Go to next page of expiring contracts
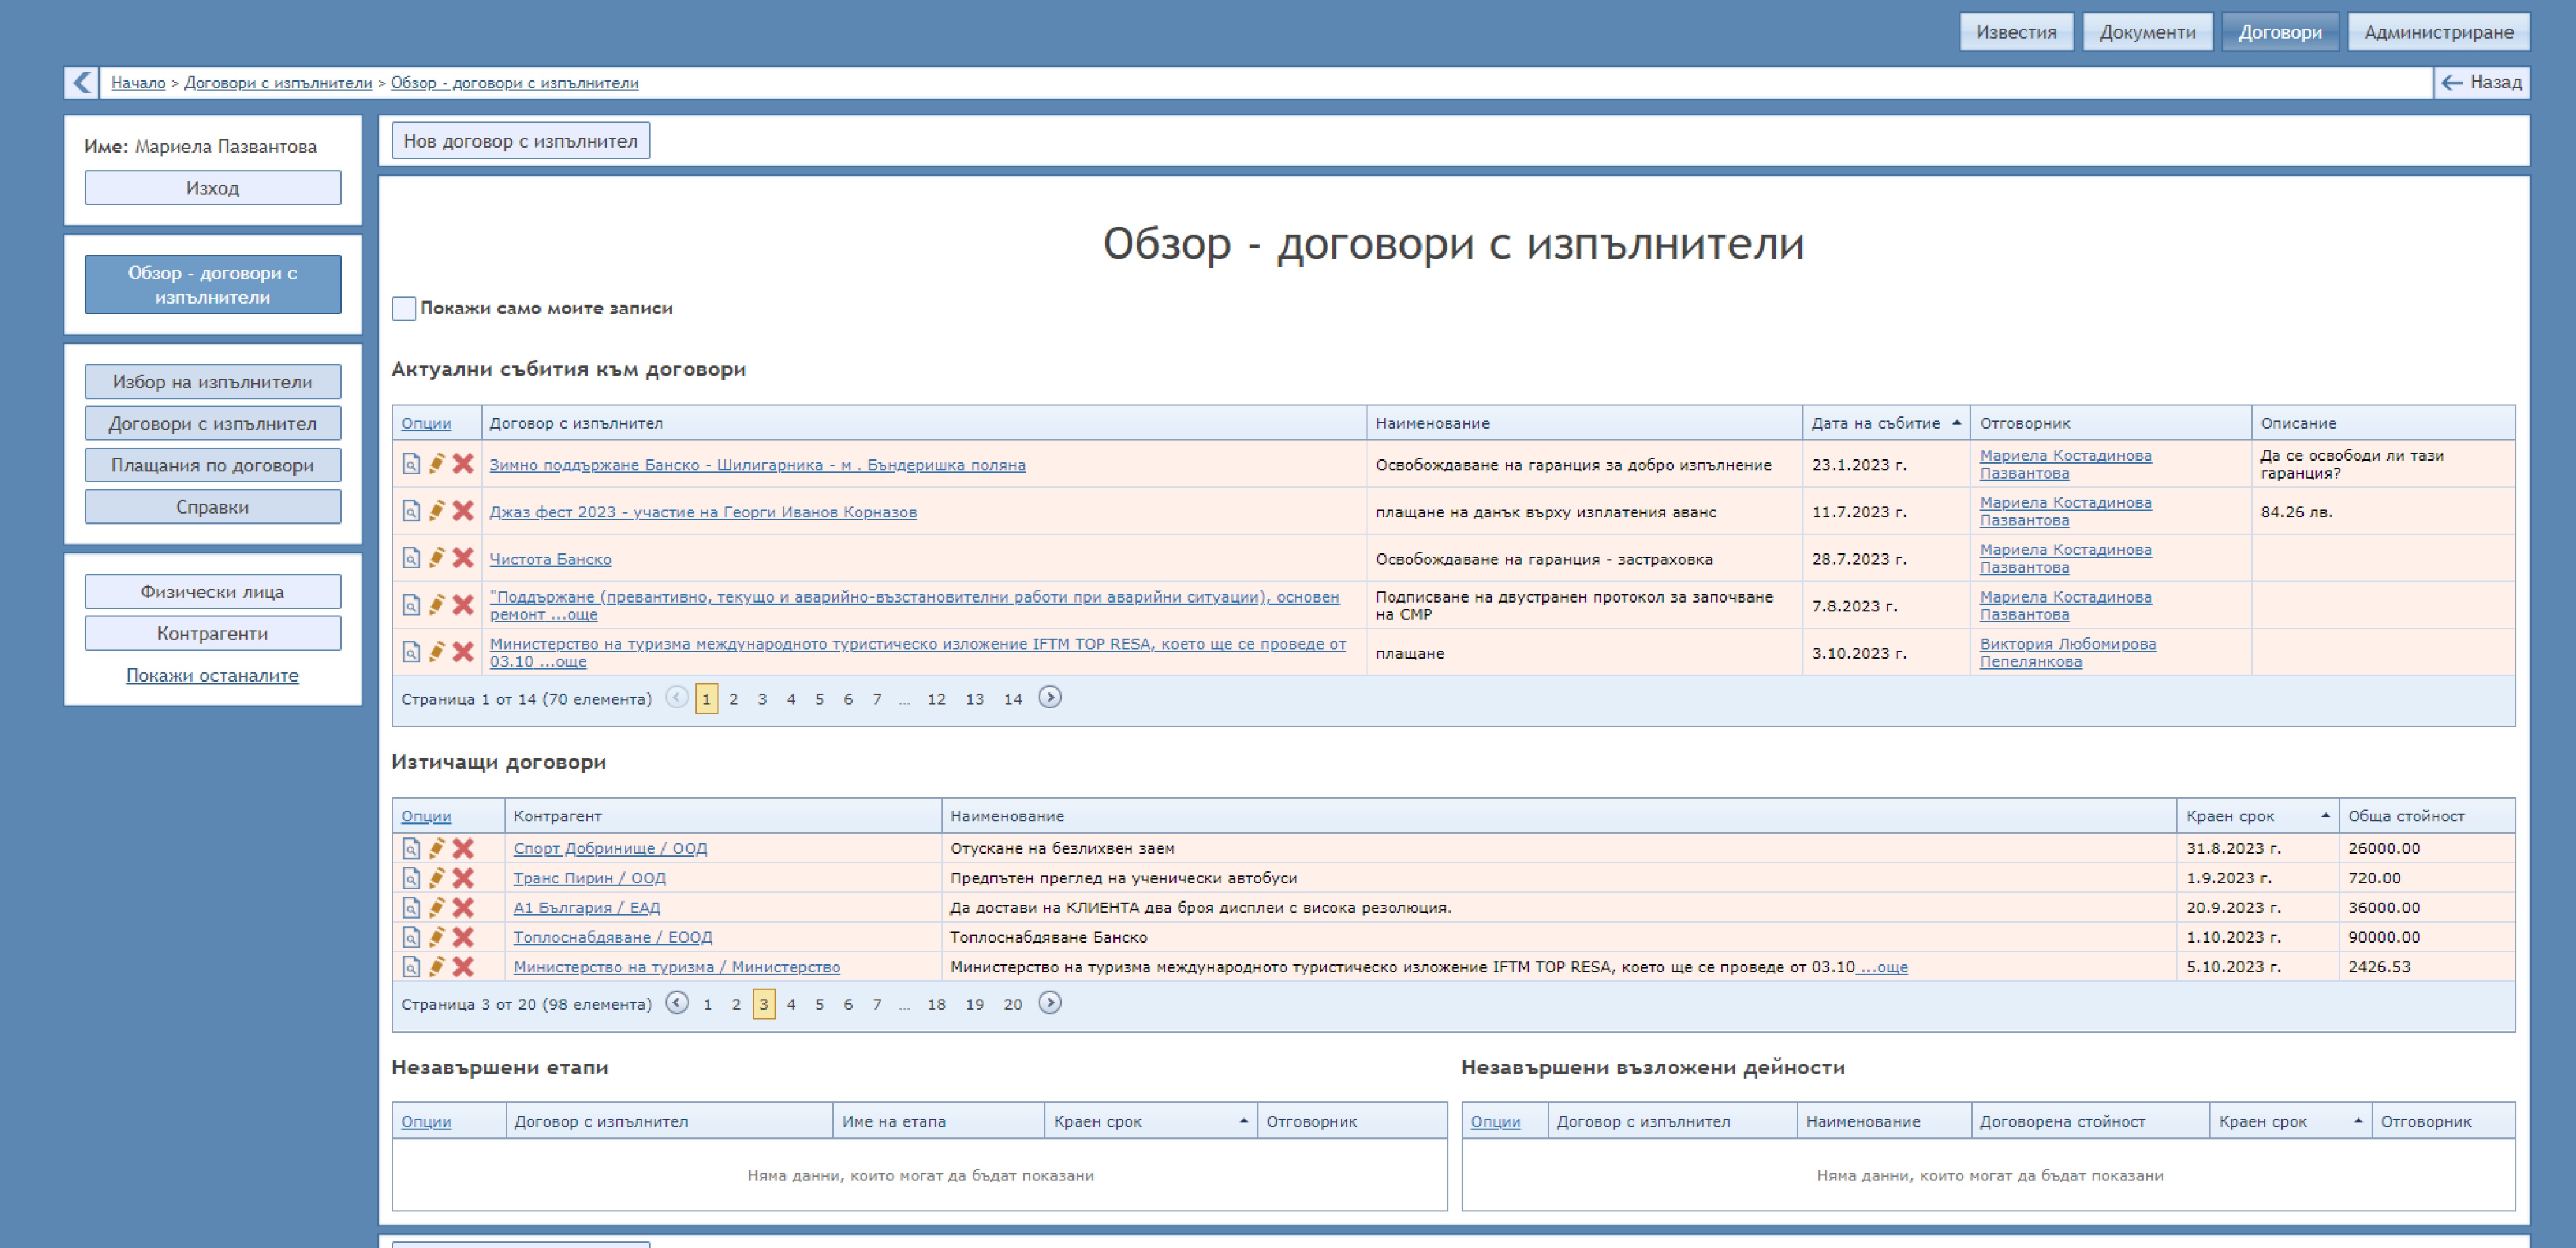 [1049, 1003]
